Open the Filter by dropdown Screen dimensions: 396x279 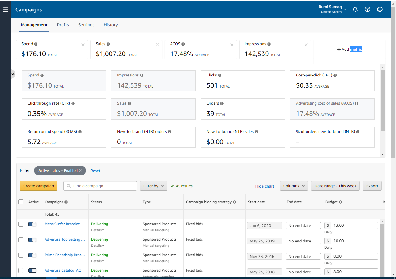point(154,186)
